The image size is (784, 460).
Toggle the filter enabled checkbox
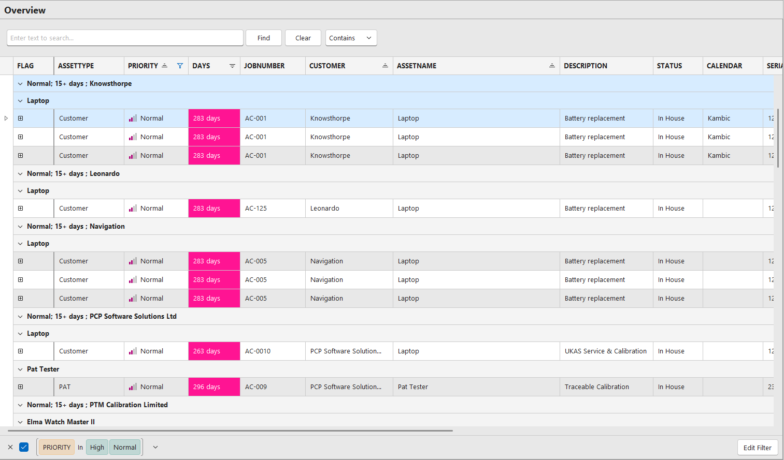click(24, 447)
